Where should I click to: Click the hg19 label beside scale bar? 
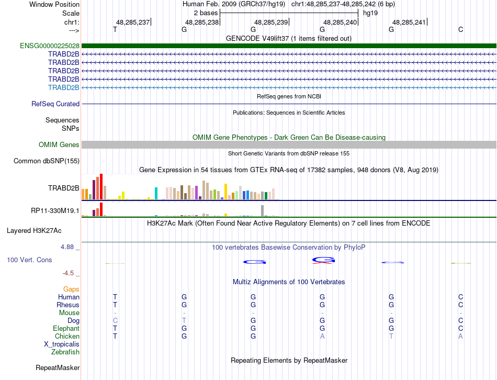point(370,13)
